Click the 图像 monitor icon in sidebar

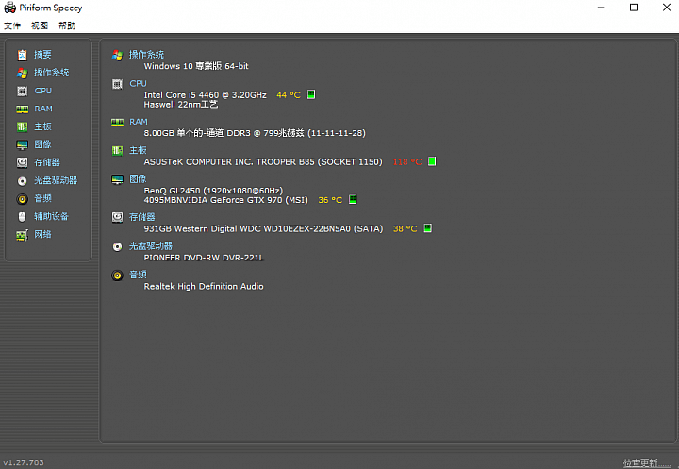pos(22,144)
